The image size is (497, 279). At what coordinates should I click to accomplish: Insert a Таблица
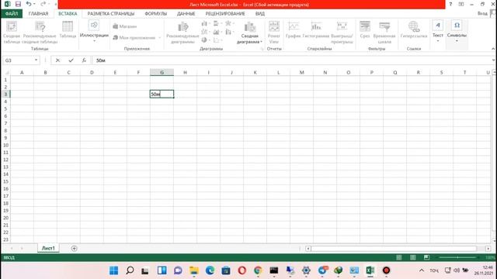[68, 30]
